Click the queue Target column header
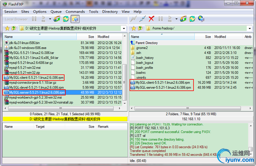Viewport: 256px width, 166px height. 49,127
